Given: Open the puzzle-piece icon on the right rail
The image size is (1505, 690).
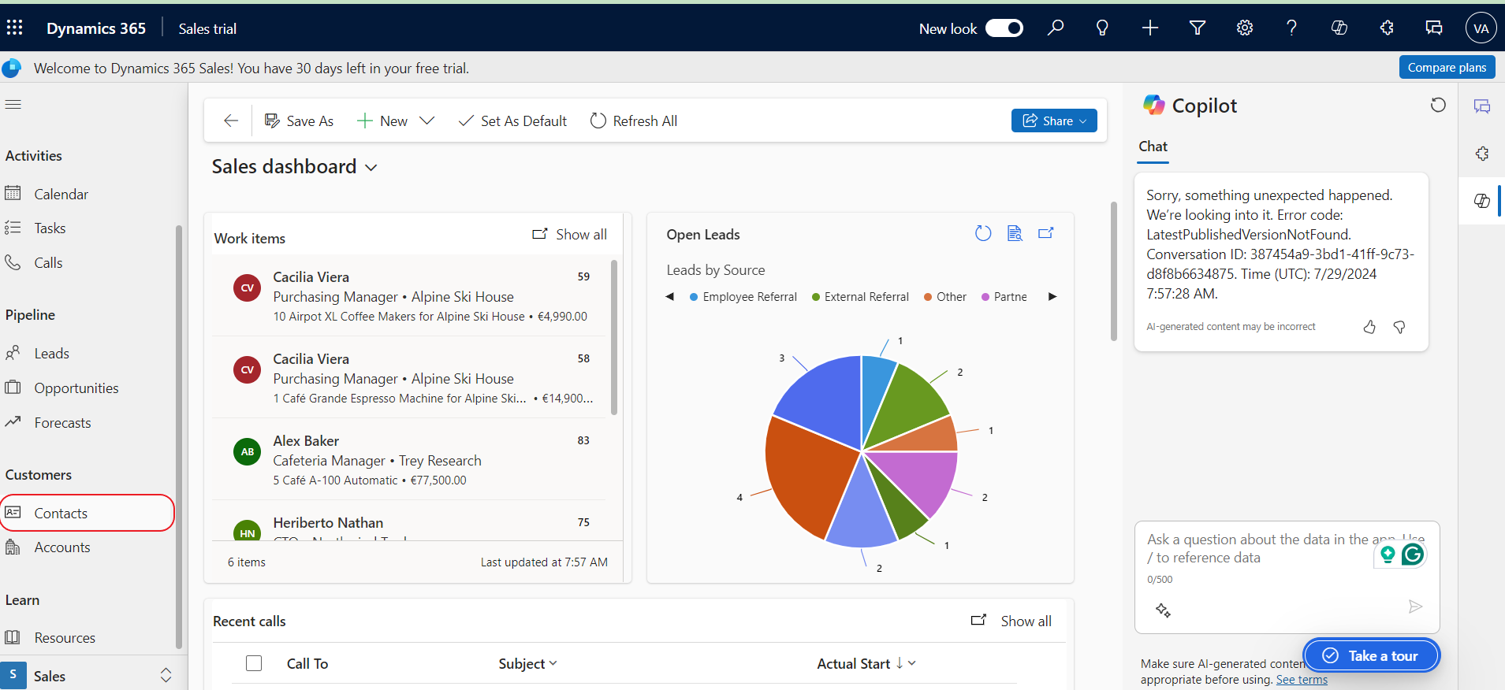Looking at the screenshot, I should pyautogui.click(x=1482, y=154).
